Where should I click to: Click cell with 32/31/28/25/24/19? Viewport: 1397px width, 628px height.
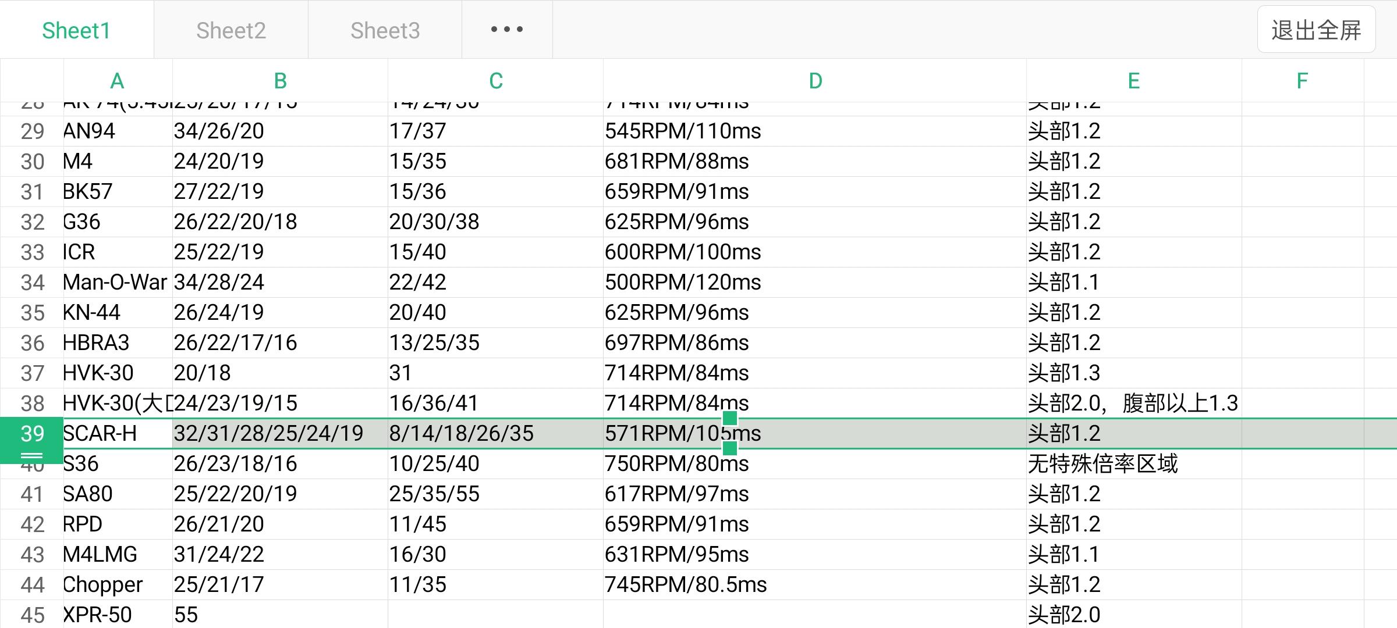click(x=268, y=434)
